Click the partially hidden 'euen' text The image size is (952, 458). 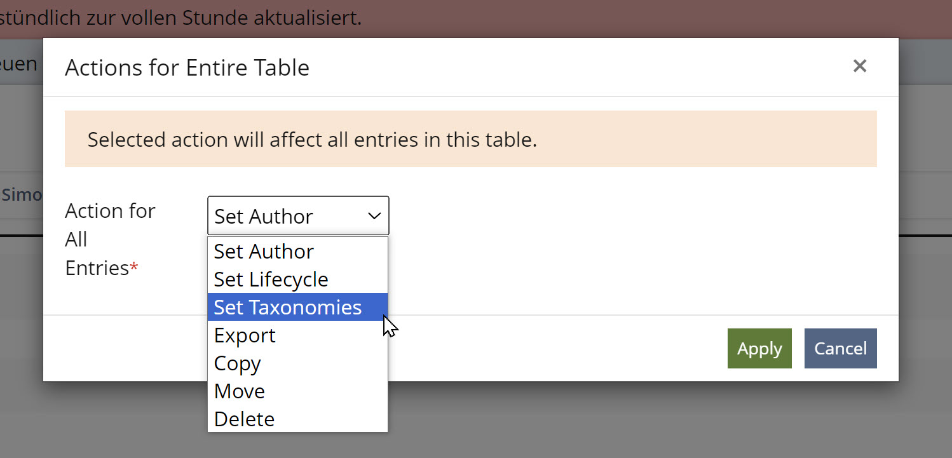pos(19,64)
